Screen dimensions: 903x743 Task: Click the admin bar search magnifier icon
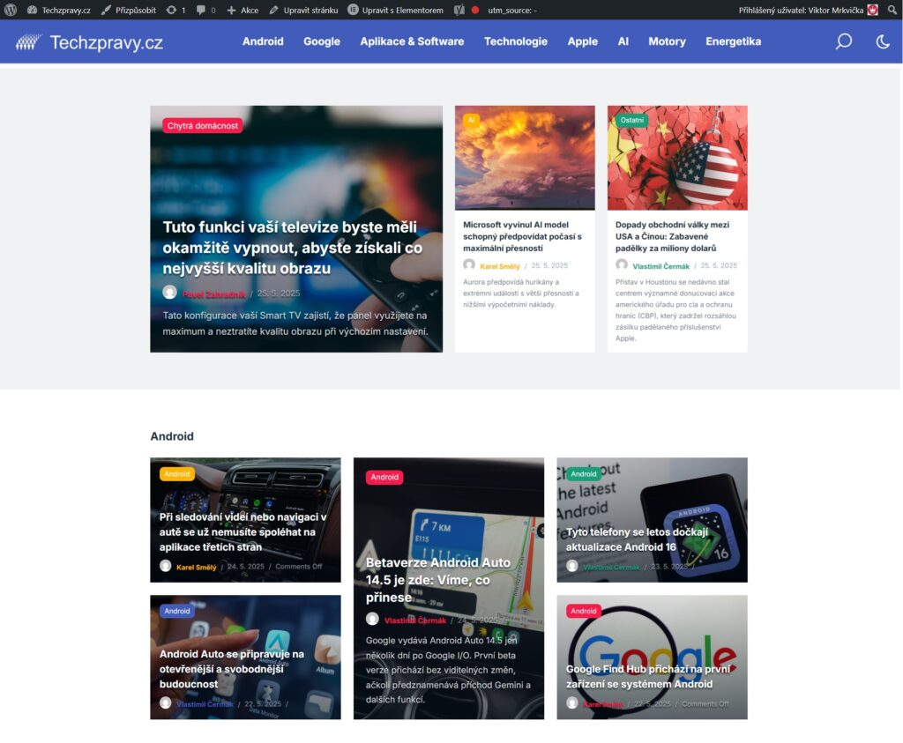(x=892, y=10)
